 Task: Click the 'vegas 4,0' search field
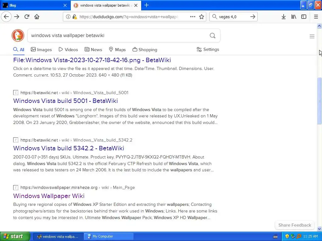233,17
